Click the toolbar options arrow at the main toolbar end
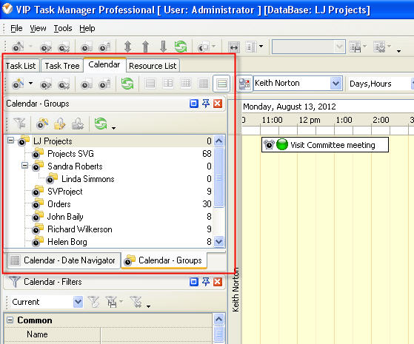 tap(398, 51)
